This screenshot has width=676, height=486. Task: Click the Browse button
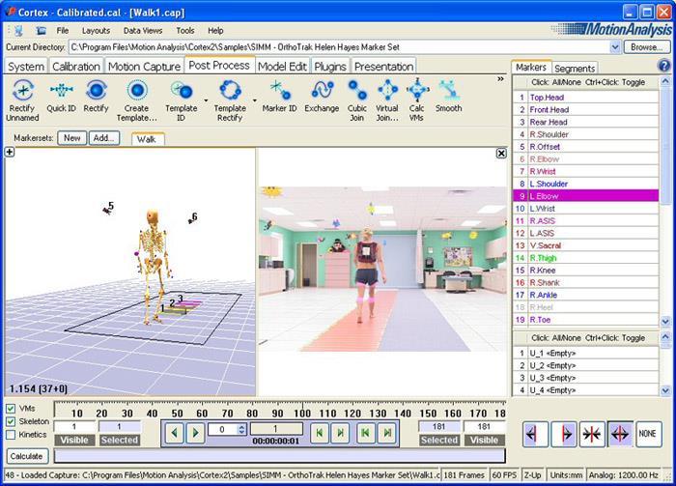pos(647,47)
